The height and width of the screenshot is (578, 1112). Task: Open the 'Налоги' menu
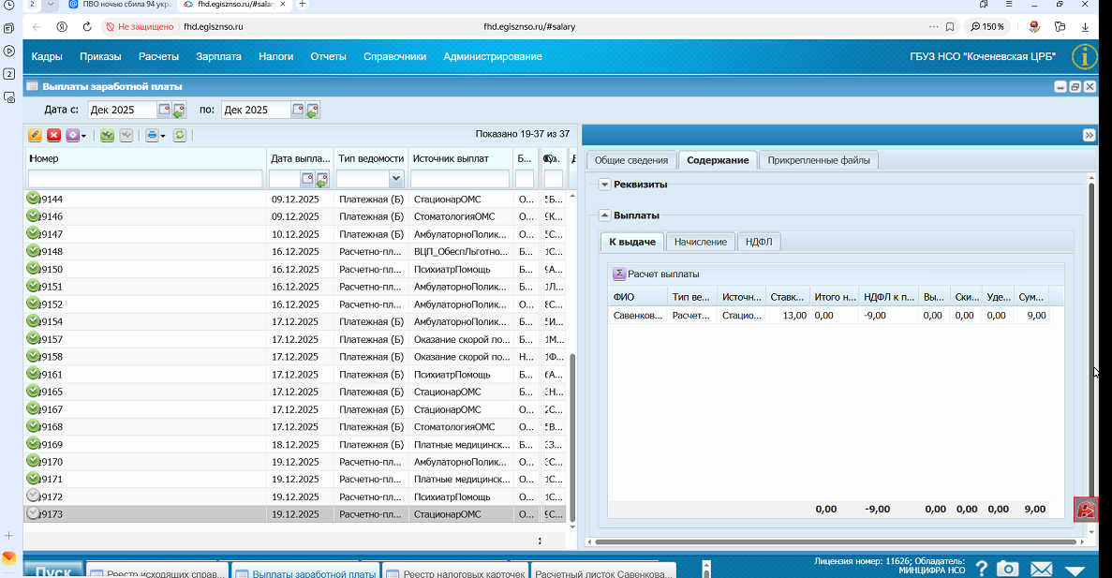[275, 57]
